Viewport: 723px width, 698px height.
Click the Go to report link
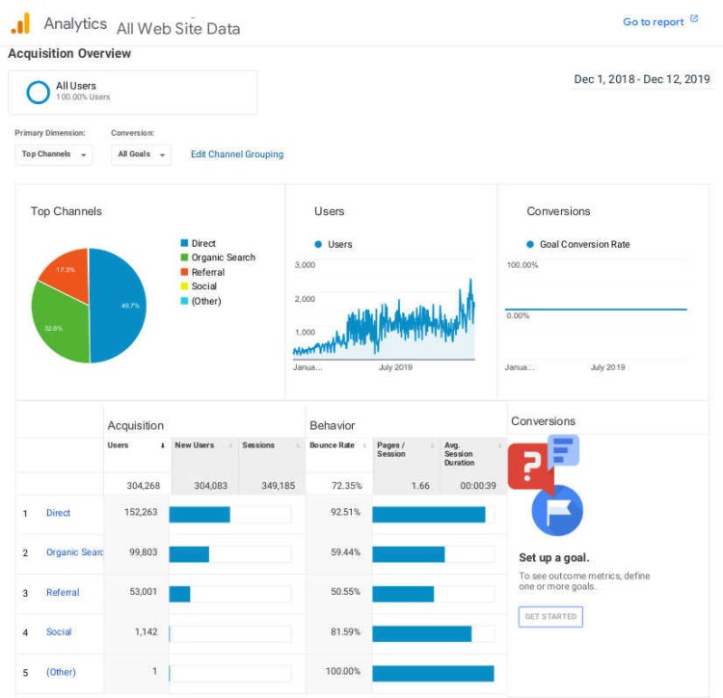point(653,22)
